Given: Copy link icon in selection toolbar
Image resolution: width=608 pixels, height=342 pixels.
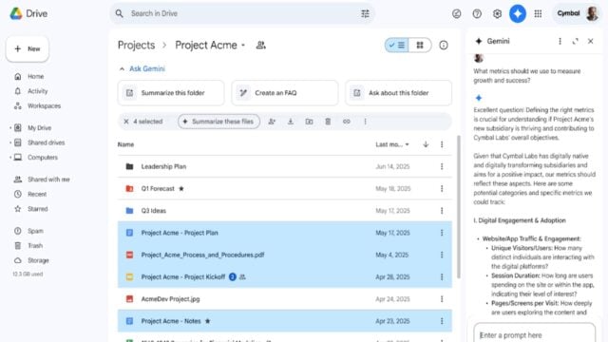Looking at the screenshot, I should 346,122.
